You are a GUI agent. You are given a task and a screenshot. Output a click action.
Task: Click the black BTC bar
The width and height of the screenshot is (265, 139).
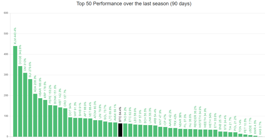120,130
